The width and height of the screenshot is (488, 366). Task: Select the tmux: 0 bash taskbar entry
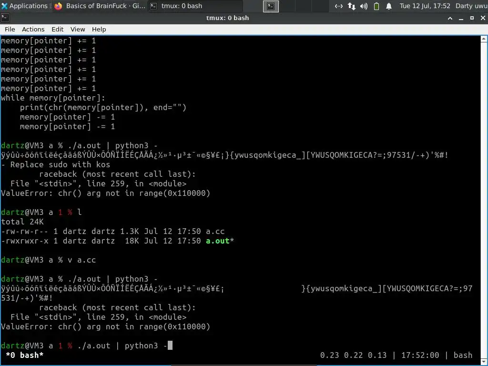(194, 6)
